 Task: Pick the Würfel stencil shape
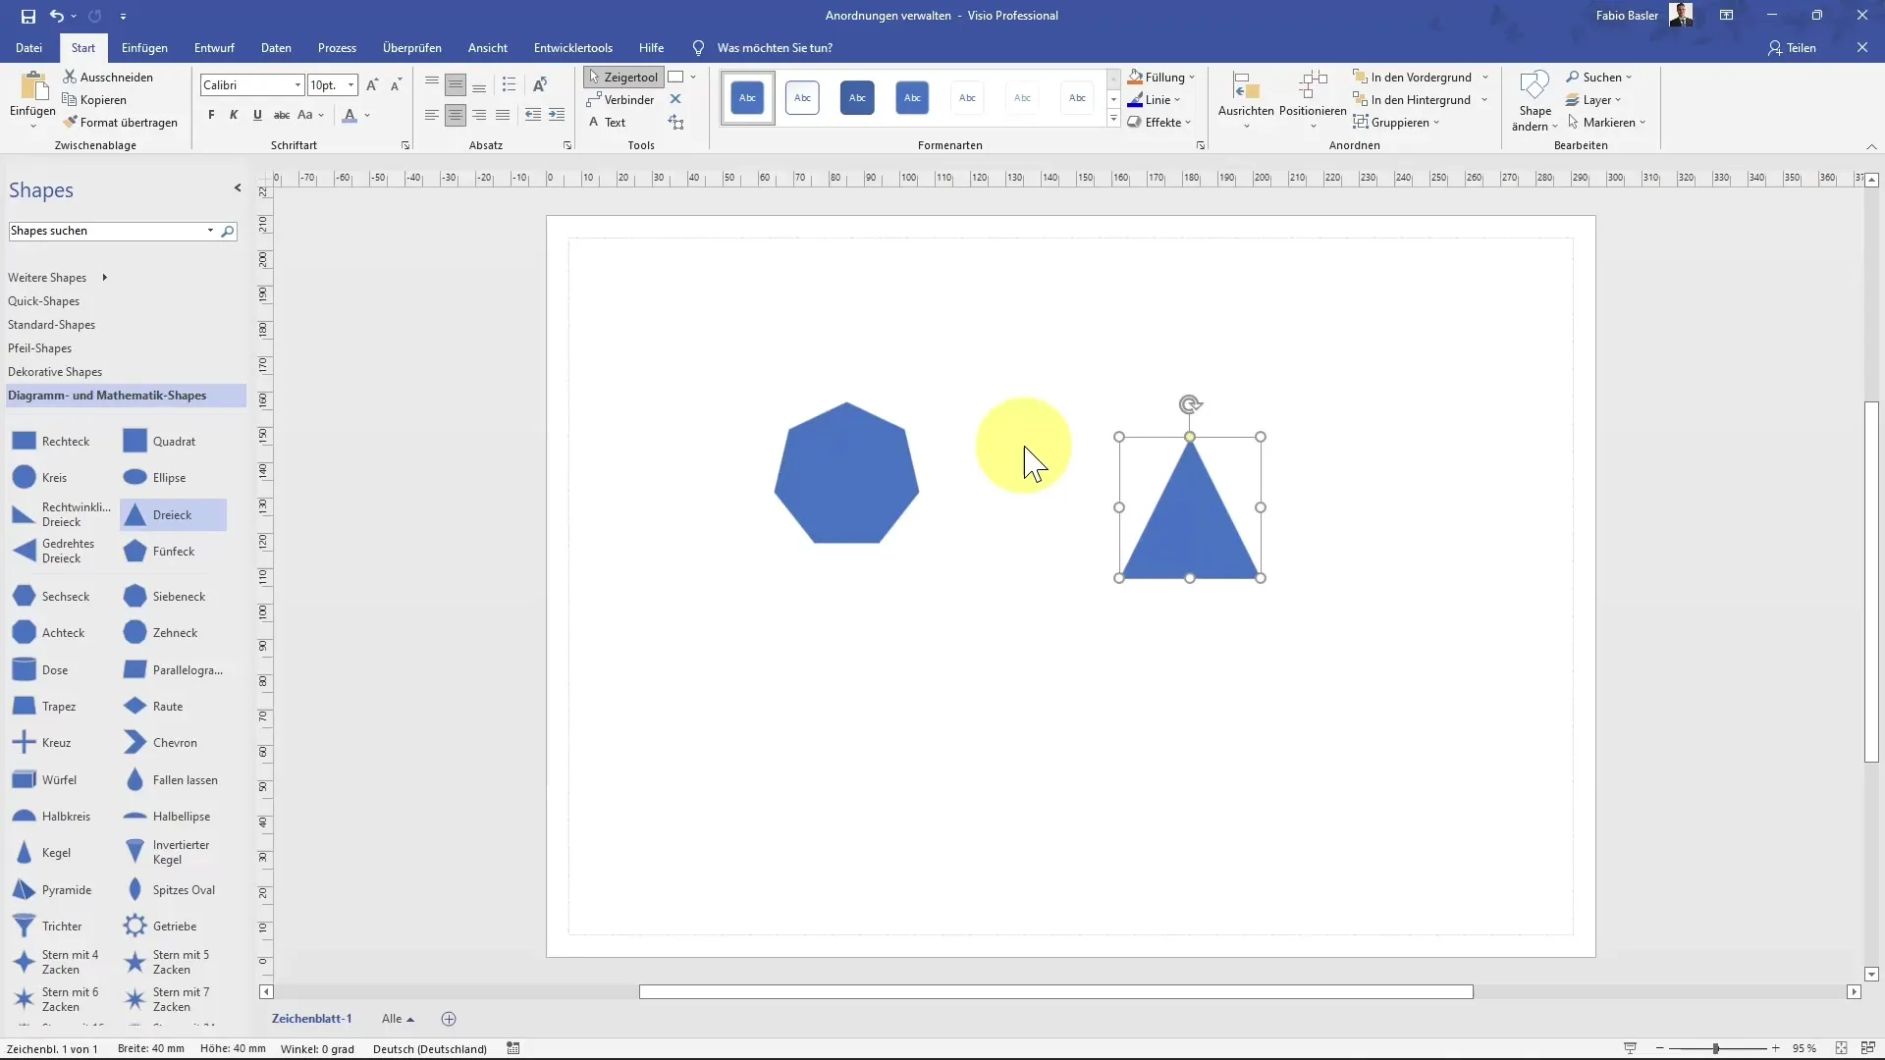click(45, 780)
